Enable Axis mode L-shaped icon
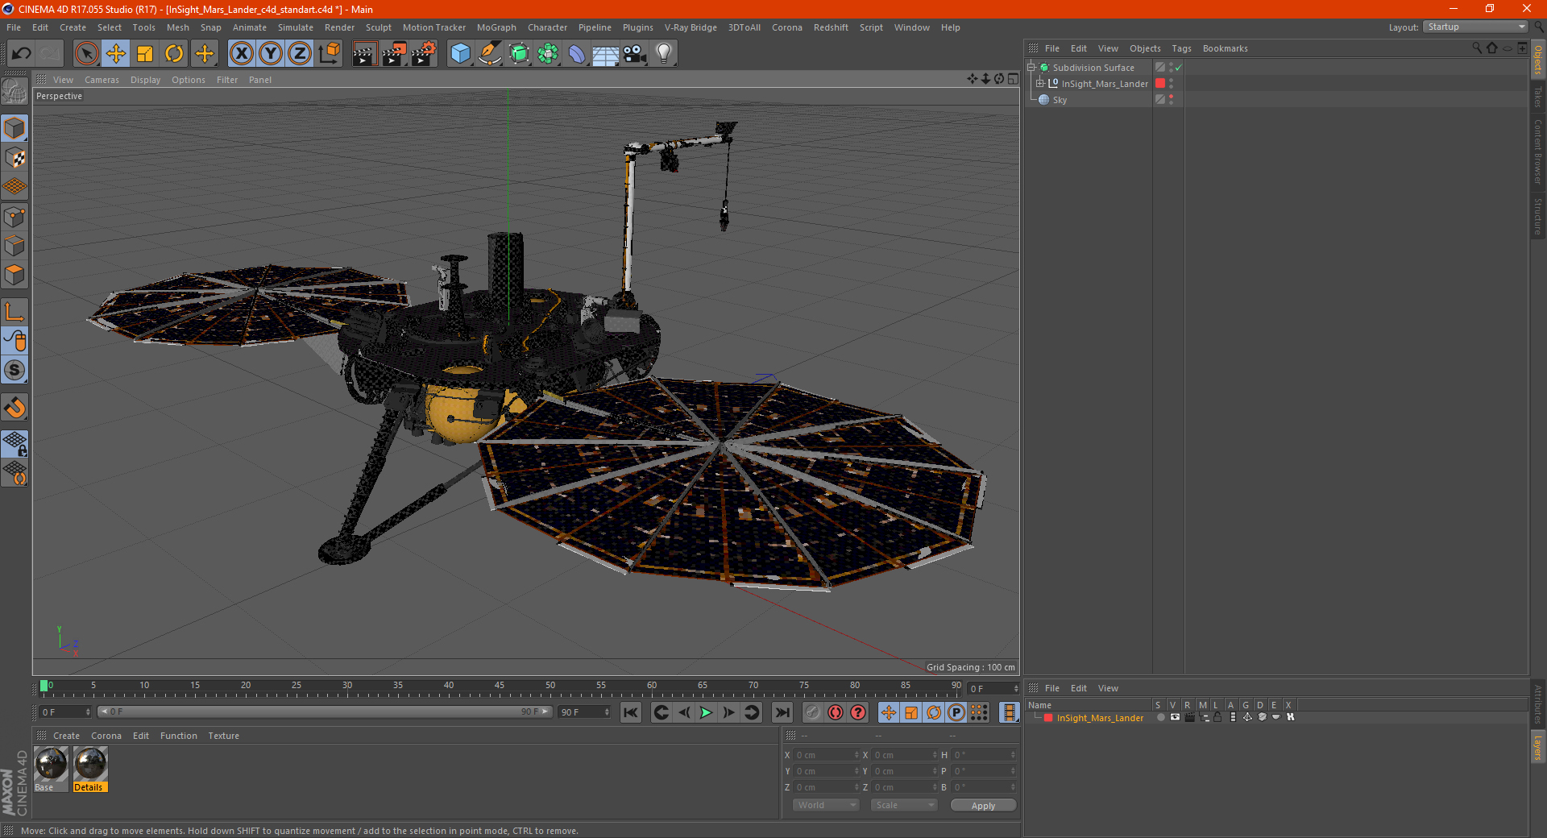Viewport: 1547px width, 838px height. (15, 312)
